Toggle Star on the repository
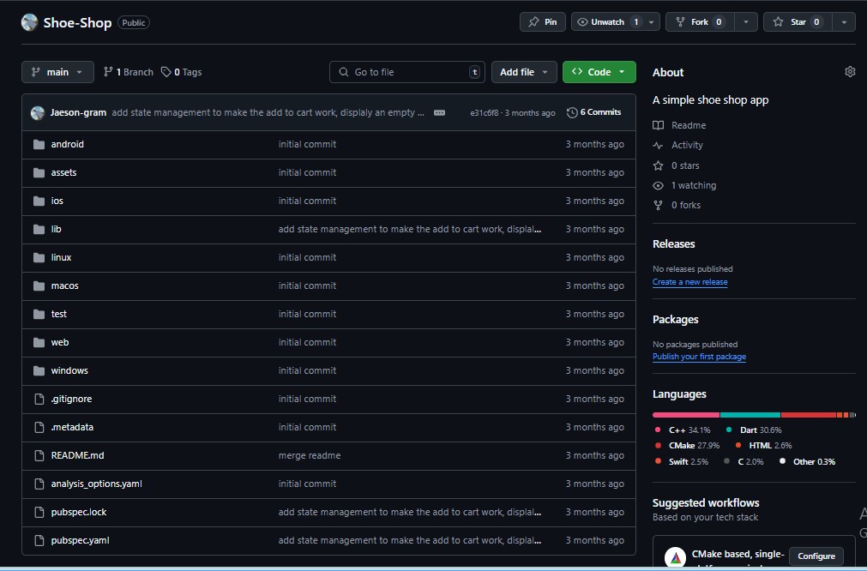This screenshot has width=867, height=571. [798, 22]
